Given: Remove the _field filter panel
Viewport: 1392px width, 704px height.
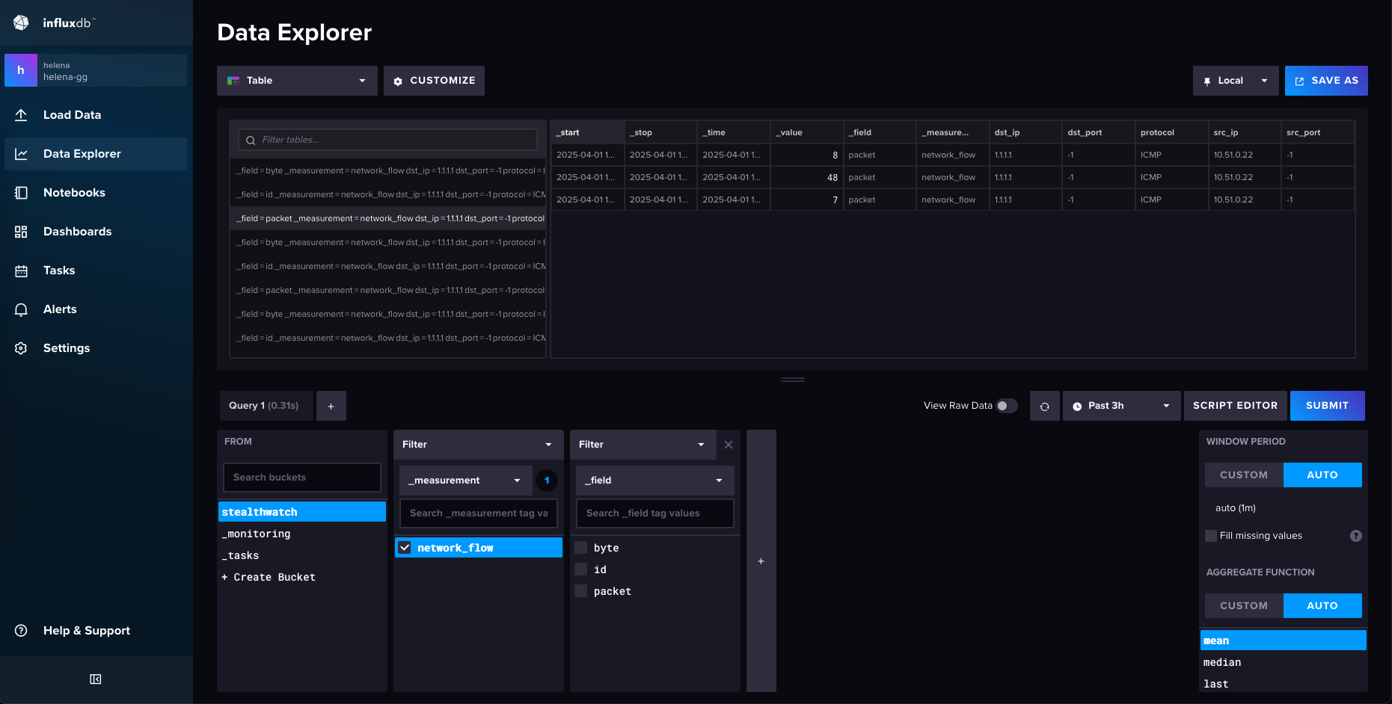Looking at the screenshot, I should point(729,445).
